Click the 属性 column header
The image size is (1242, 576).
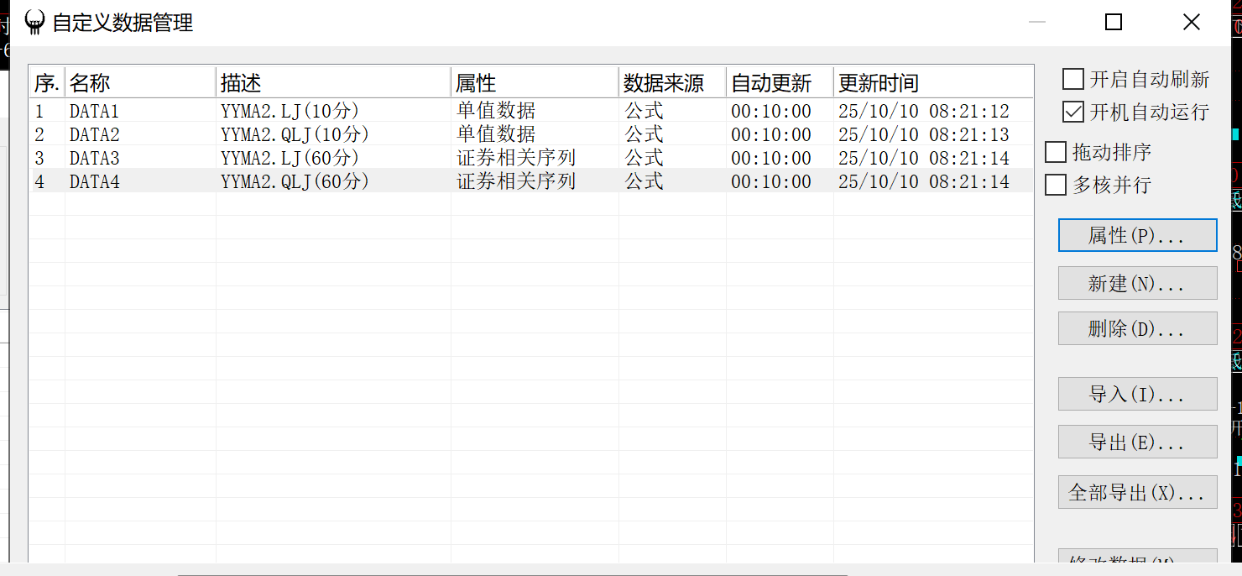tap(535, 83)
